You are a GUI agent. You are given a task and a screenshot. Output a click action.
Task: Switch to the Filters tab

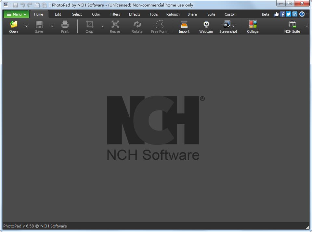[115, 14]
